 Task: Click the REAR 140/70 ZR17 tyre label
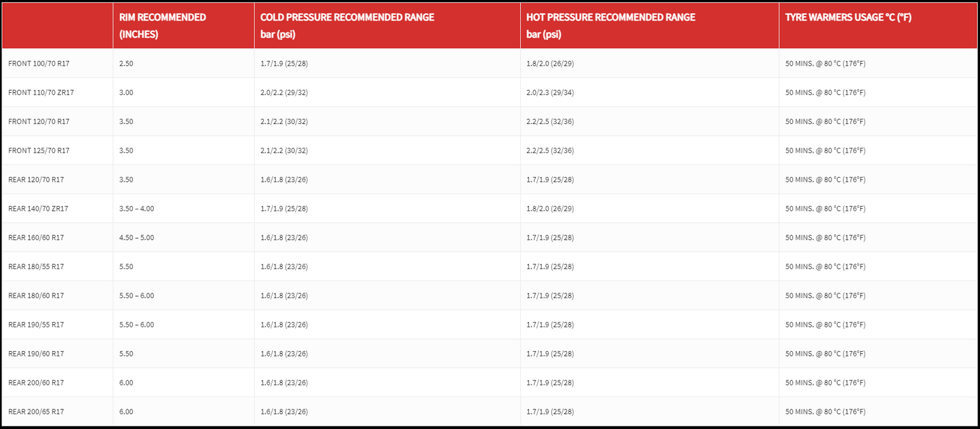pos(38,209)
